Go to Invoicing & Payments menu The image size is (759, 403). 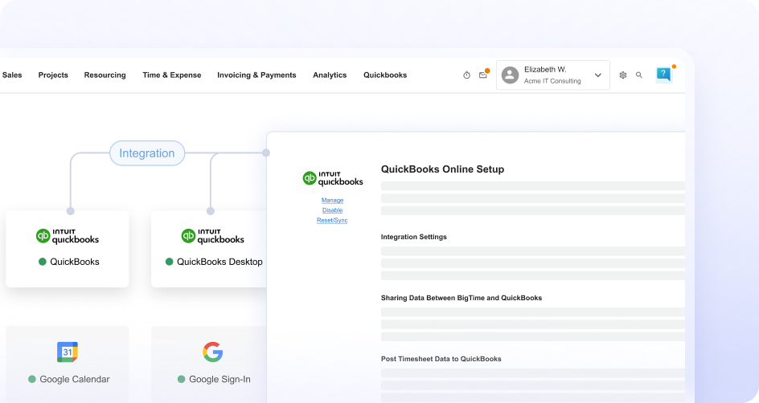(x=256, y=75)
